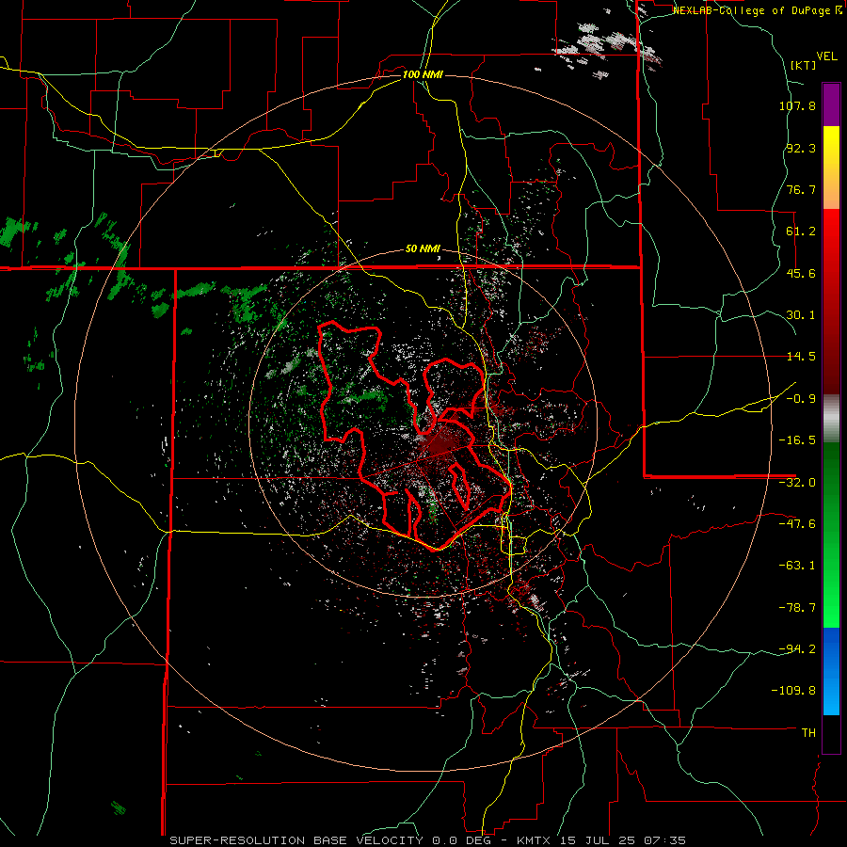Select the 61.2 scale value
Screen dimensions: 847x847
(801, 232)
